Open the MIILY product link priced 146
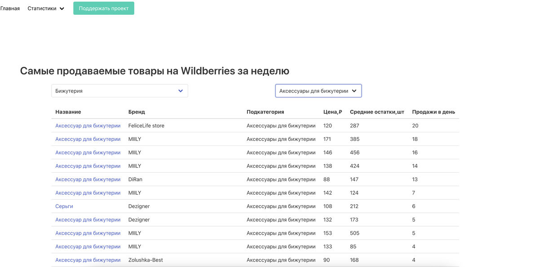The image size is (539, 267). [x=88, y=153]
